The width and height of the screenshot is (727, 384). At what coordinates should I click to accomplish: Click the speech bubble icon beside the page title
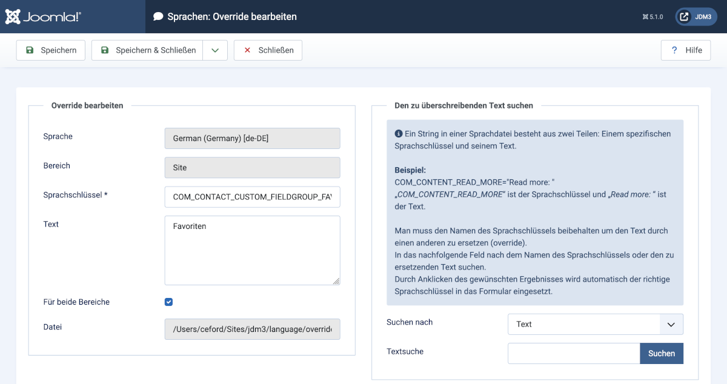pyautogui.click(x=159, y=16)
